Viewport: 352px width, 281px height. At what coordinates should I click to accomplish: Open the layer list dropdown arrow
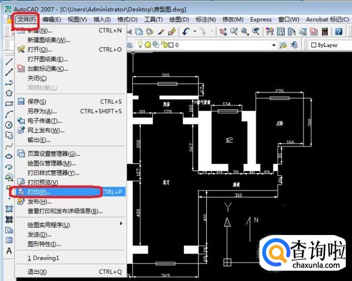(274, 45)
